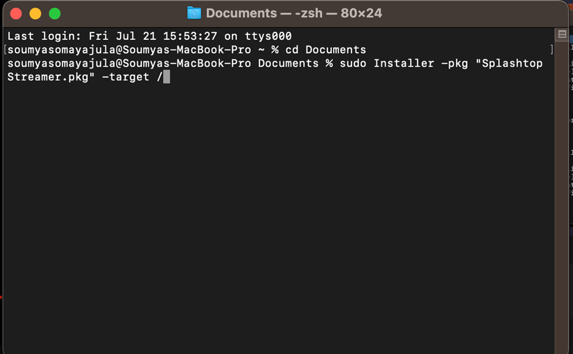Click the "soumyasomayajula@Soumyas-MacBook-Pro Documents" prompt
The width and height of the screenshot is (573, 354).
point(163,63)
